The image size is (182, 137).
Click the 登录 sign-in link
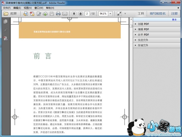(174, 19)
